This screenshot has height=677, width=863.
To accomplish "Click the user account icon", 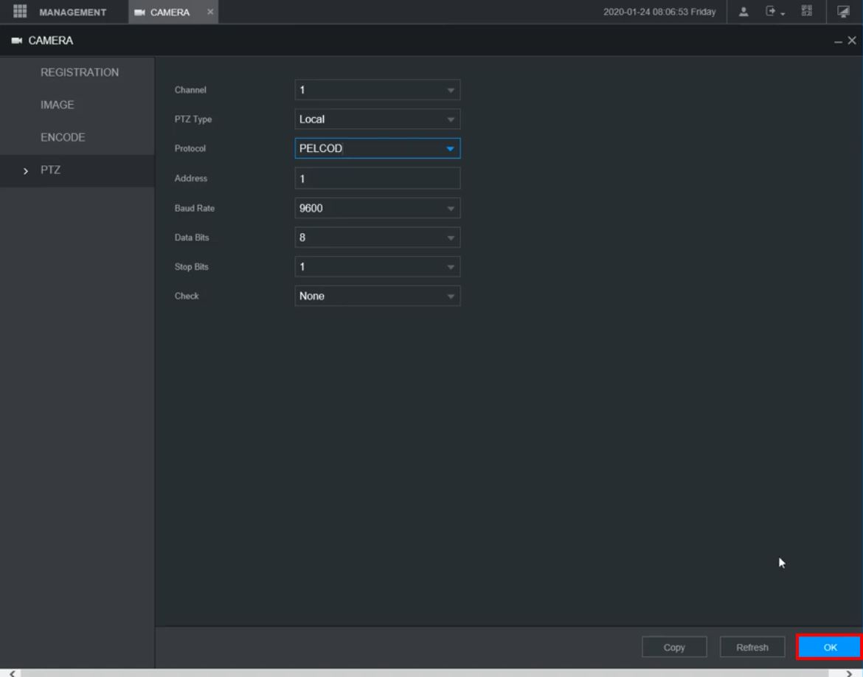I will (744, 12).
